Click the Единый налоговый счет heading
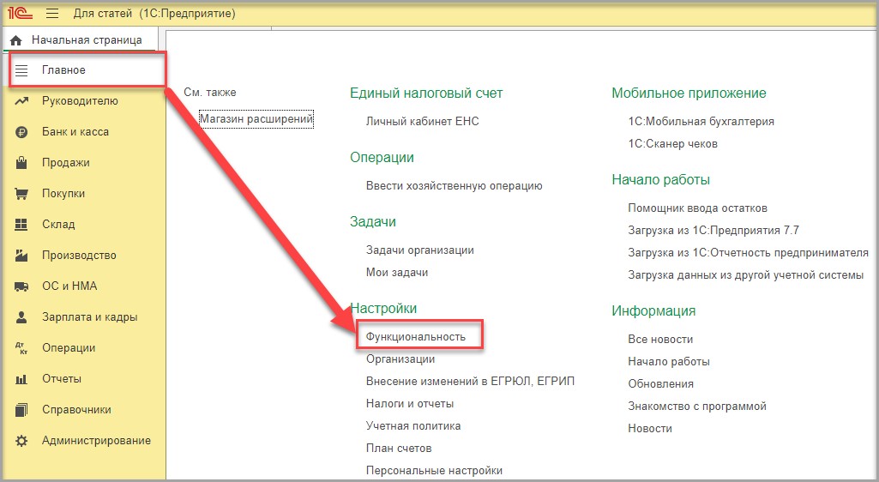Image resolution: width=879 pixels, height=482 pixels. click(x=426, y=93)
